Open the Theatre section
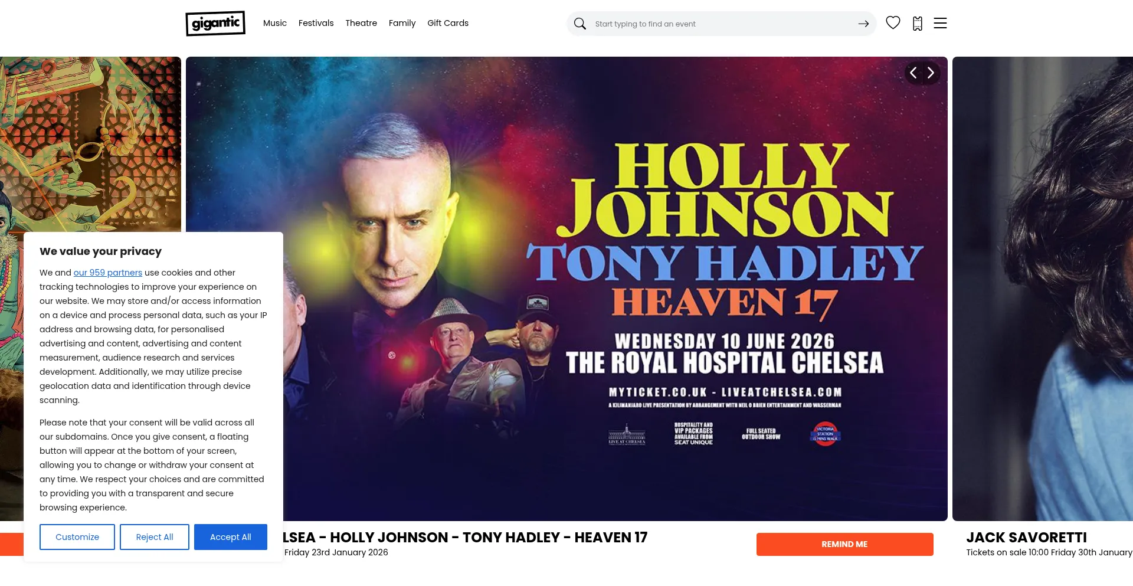 [361, 23]
